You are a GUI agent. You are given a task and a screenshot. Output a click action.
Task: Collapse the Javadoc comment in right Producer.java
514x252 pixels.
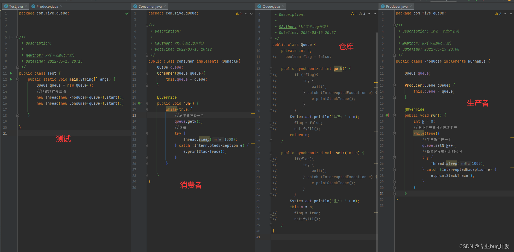point(394,25)
